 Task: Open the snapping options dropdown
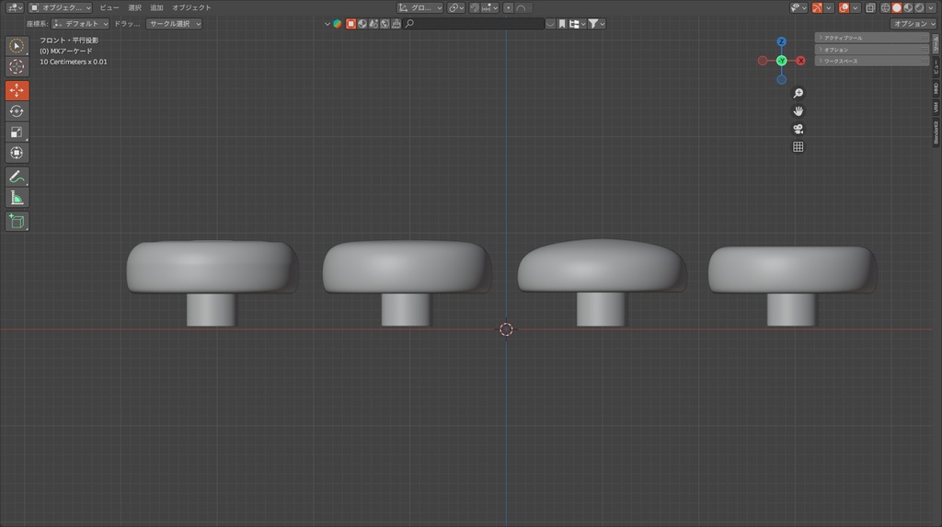[x=489, y=7]
